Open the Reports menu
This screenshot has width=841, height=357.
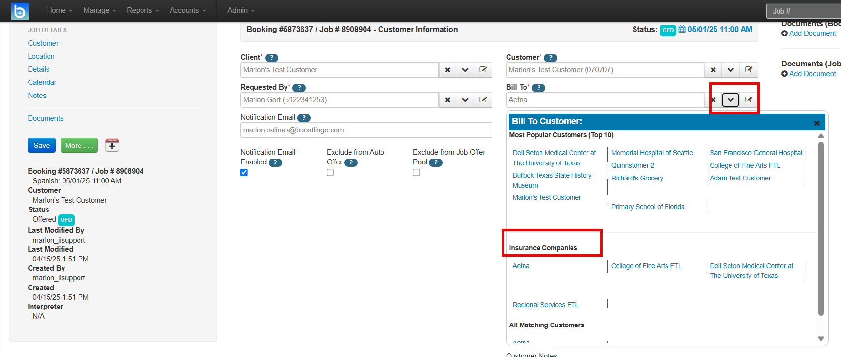tap(143, 10)
